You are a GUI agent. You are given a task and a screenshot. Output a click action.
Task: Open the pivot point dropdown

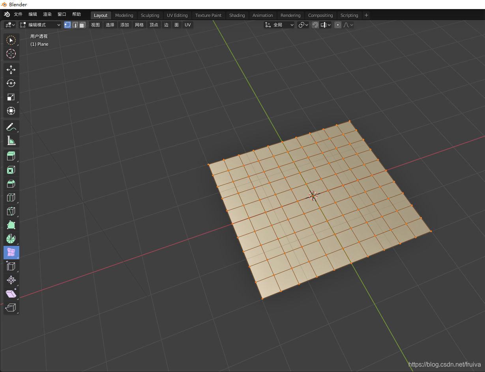pyautogui.click(x=303, y=25)
